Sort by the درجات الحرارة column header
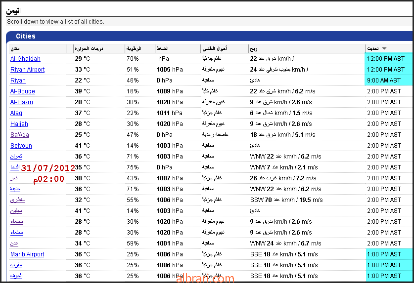414x283 pixels. (x=89, y=48)
